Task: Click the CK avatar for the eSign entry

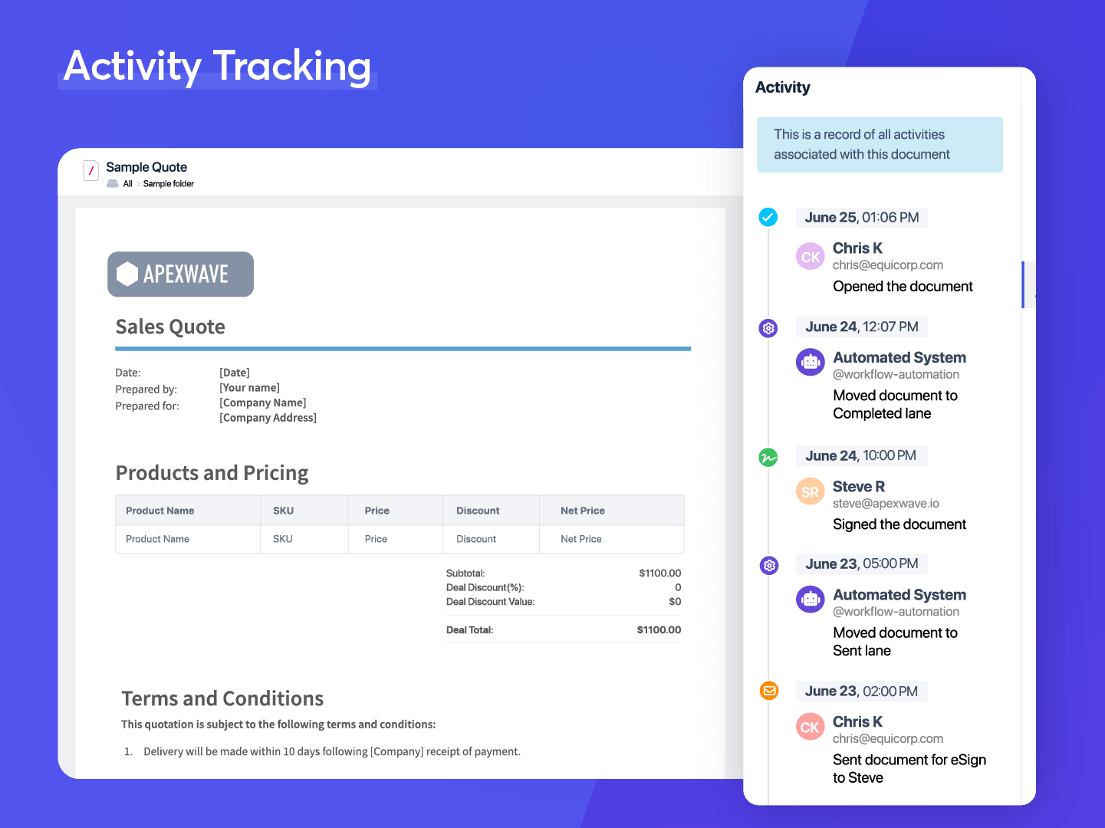Action: (811, 727)
